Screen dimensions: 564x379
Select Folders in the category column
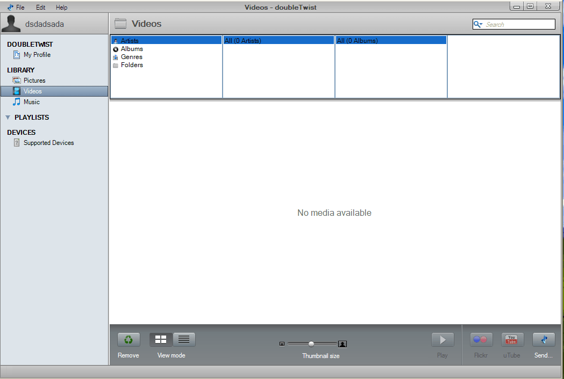(132, 64)
